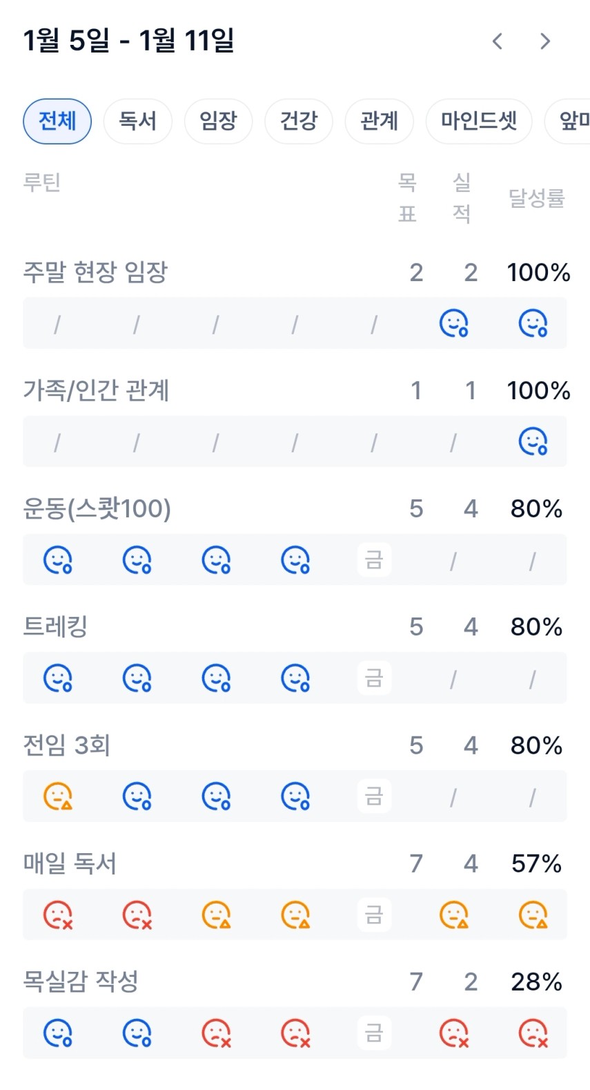The width and height of the screenshot is (590, 1090).
Task: Toggle the 금 day cell in 트레킹 row
Action: click(x=374, y=678)
